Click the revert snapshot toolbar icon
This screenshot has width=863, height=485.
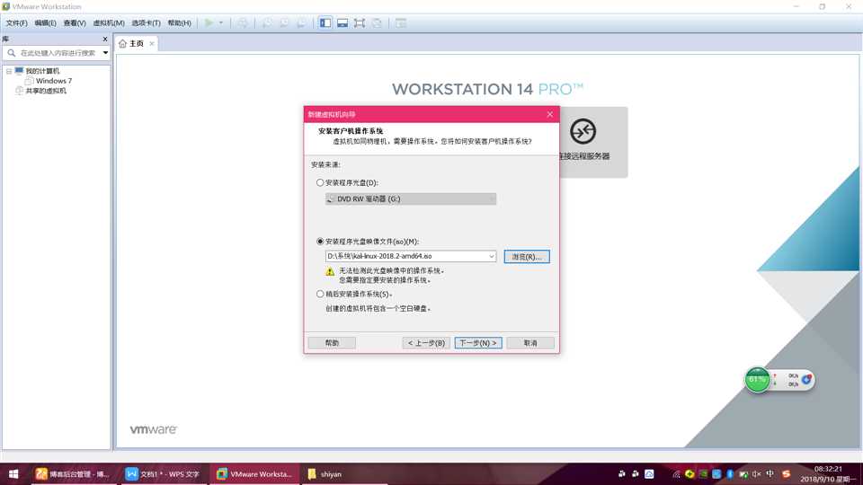[284, 23]
